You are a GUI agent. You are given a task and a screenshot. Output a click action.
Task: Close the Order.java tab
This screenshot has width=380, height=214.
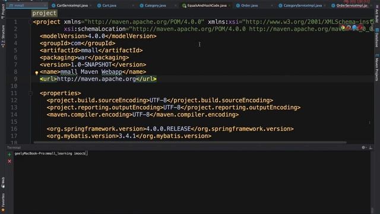coord(272,5)
